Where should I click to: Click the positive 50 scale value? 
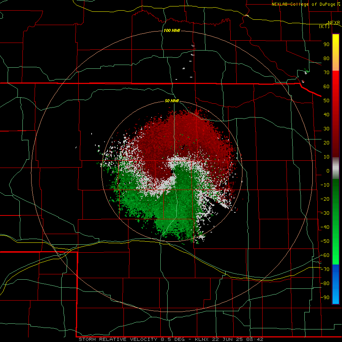[326, 101]
